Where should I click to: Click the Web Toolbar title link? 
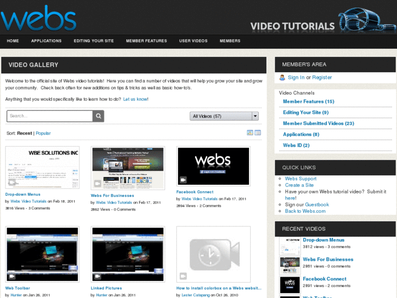coord(17,288)
